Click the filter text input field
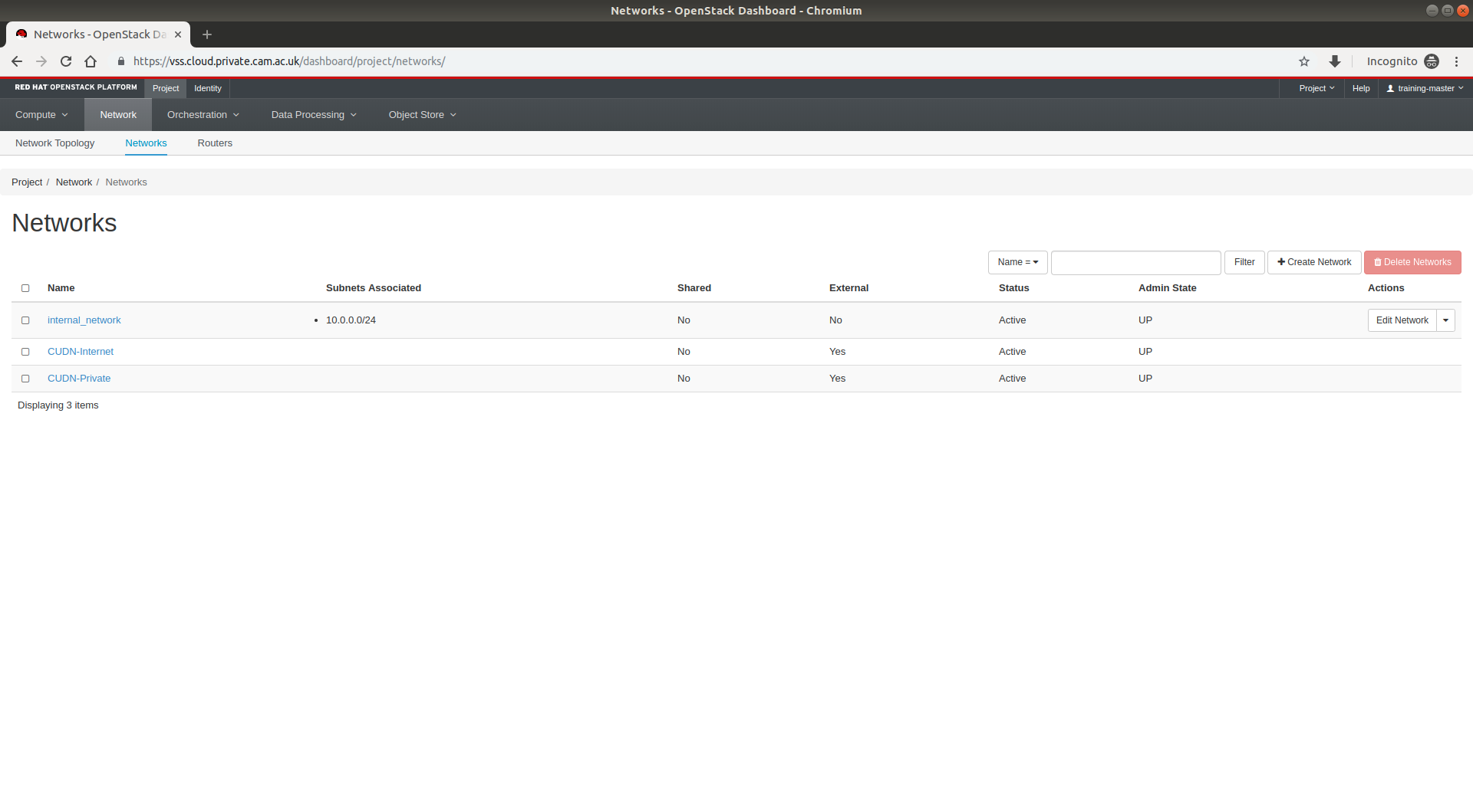Viewport: 1473px width, 807px height. click(1135, 262)
